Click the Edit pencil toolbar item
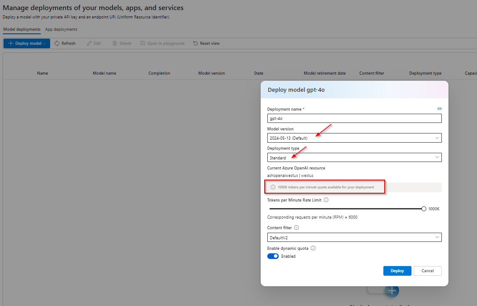Screen dimensions: 477x306 tap(94, 43)
